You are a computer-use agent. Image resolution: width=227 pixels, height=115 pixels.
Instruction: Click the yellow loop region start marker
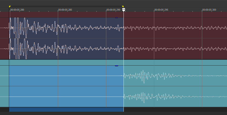[10, 7]
